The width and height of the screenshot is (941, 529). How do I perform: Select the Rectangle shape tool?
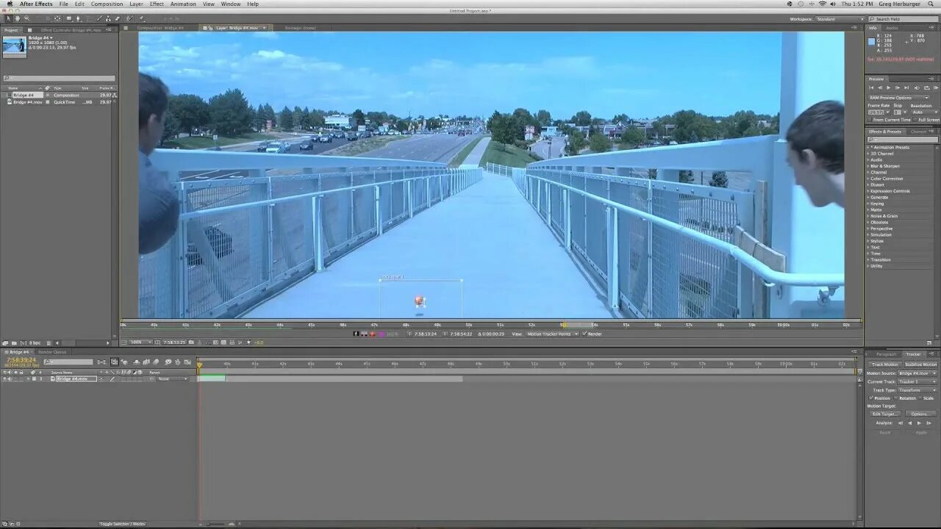69,18
